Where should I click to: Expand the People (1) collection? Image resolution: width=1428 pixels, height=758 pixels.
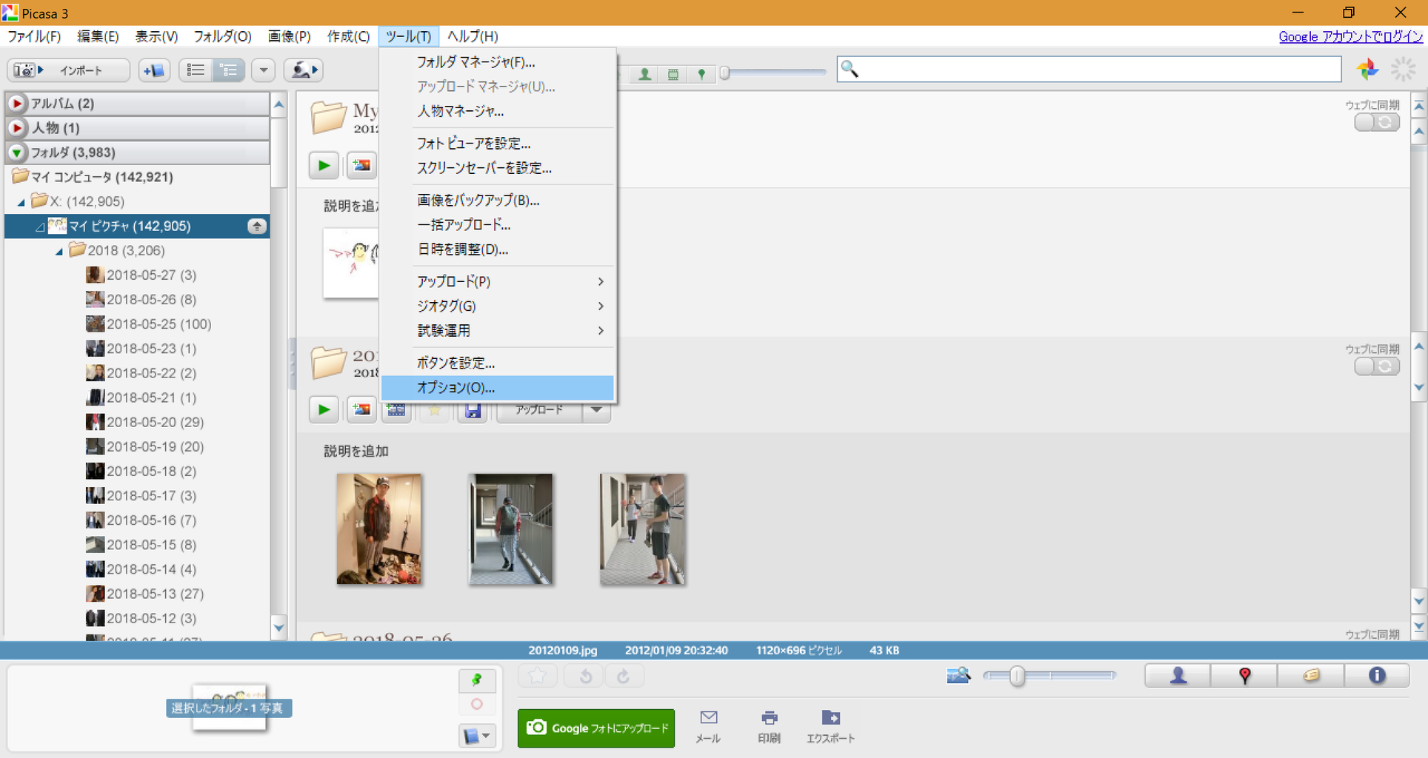16,127
